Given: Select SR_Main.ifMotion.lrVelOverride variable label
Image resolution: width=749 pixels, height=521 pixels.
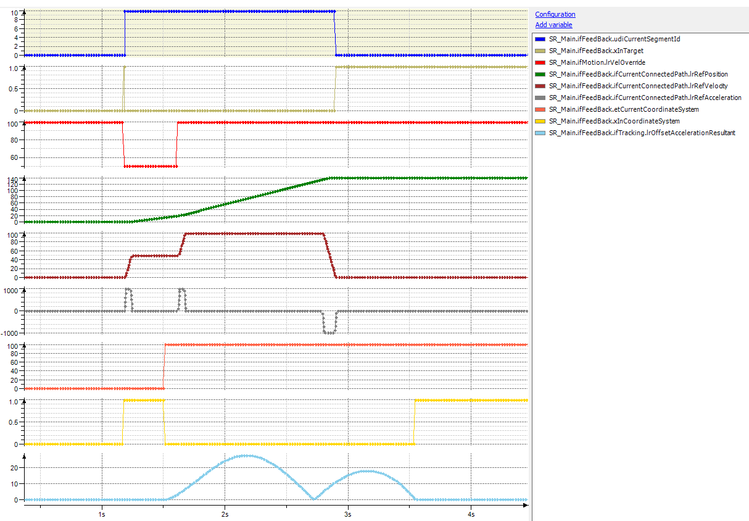Looking at the screenshot, I should (597, 62).
